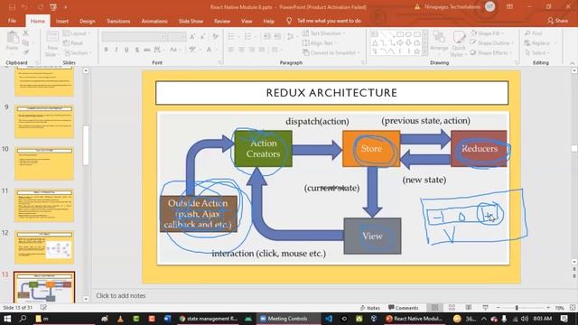Switch to the Review ribbon tab
Viewport: 578px width, 325px height.
click(222, 21)
